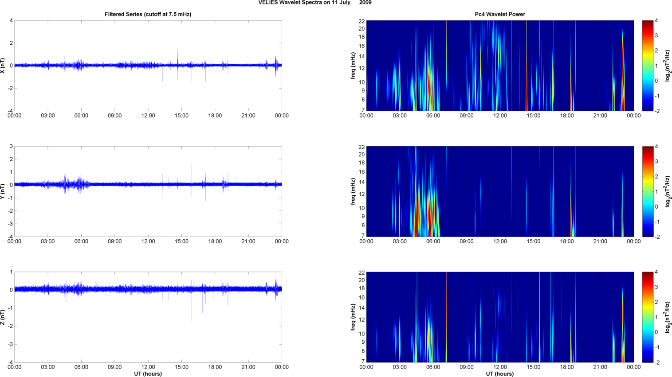Click the freq (mHz) label of bottom spectrogram
The width and height of the screenshot is (672, 377).
tap(353, 317)
